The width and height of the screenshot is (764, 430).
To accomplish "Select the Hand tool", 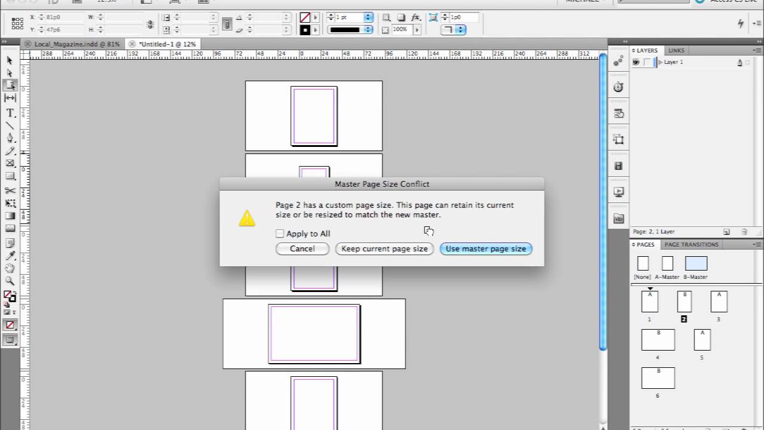I will pos(10,268).
